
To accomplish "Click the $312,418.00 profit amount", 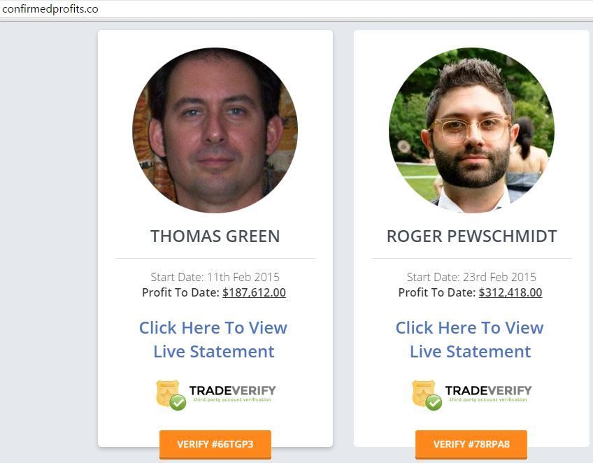I will point(510,292).
